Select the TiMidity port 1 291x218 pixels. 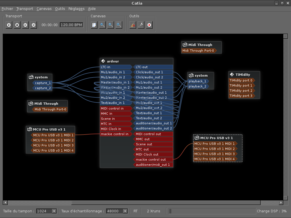pyautogui.click(x=242, y=85)
